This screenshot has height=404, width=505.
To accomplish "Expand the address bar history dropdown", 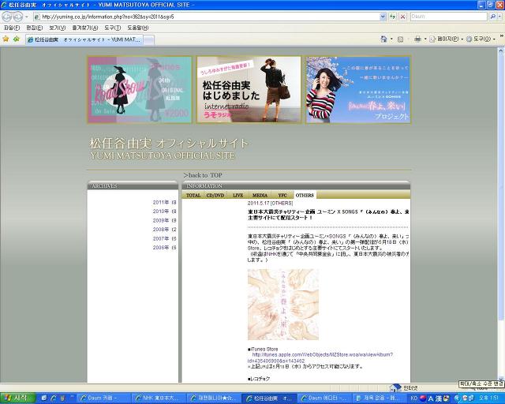I will point(383,17).
